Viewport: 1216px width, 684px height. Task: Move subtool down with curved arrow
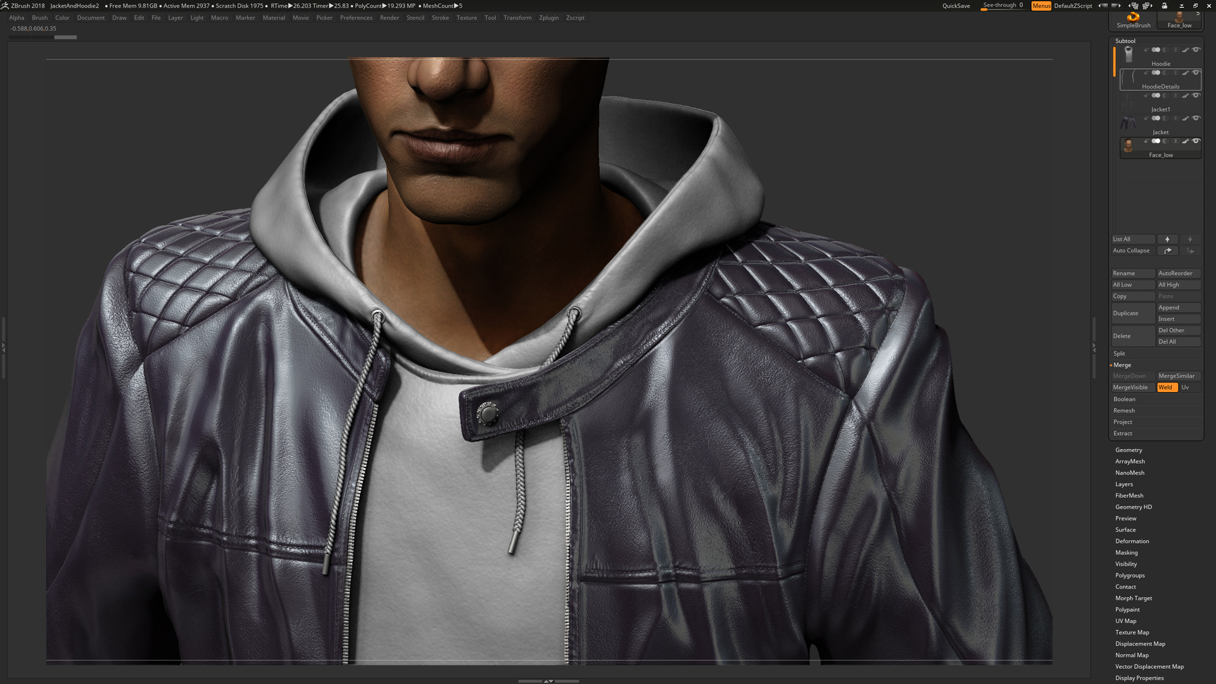coord(1190,251)
